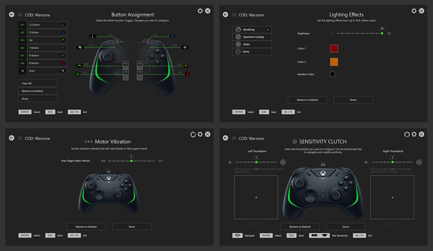
Task: Open settings gear in Motor Vibration panel
Action: coord(200,134)
